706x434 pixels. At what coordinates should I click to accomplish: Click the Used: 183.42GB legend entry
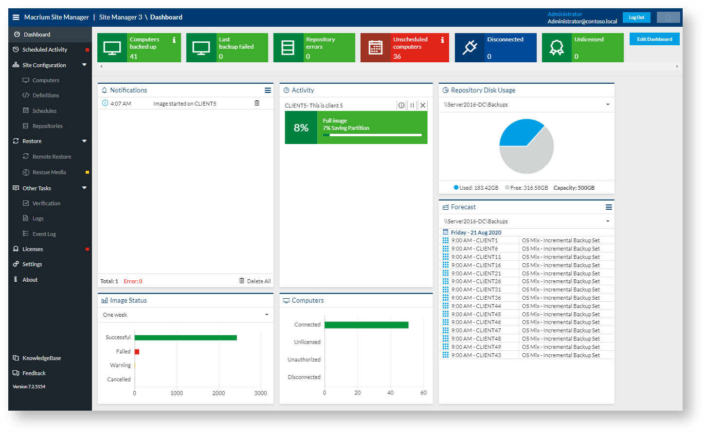tap(476, 188)
